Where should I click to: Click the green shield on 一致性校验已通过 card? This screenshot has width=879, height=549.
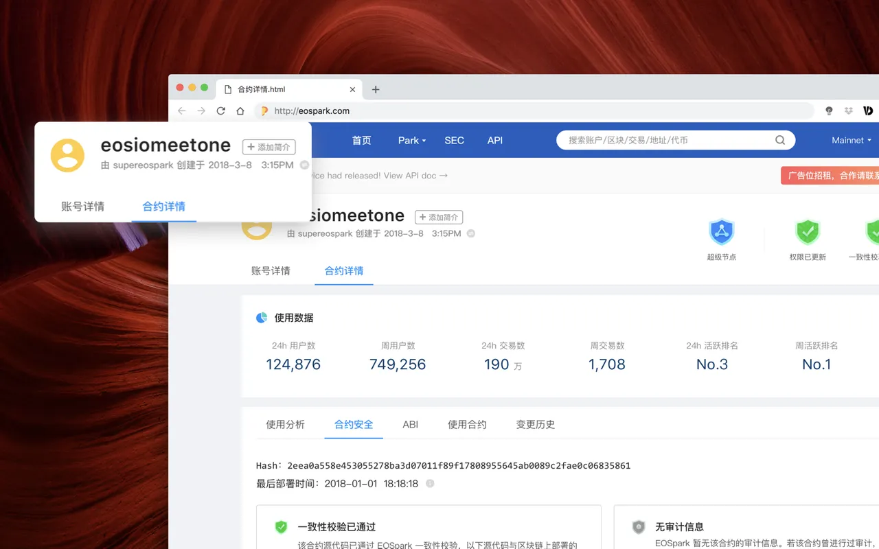coord(281,527)
